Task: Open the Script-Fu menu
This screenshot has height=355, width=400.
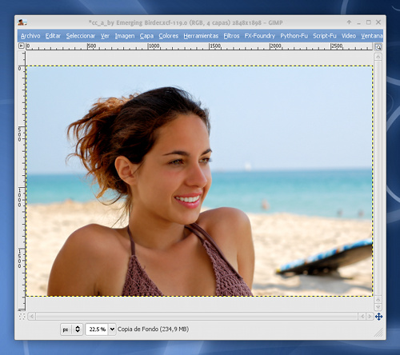Action: (325, 36)
